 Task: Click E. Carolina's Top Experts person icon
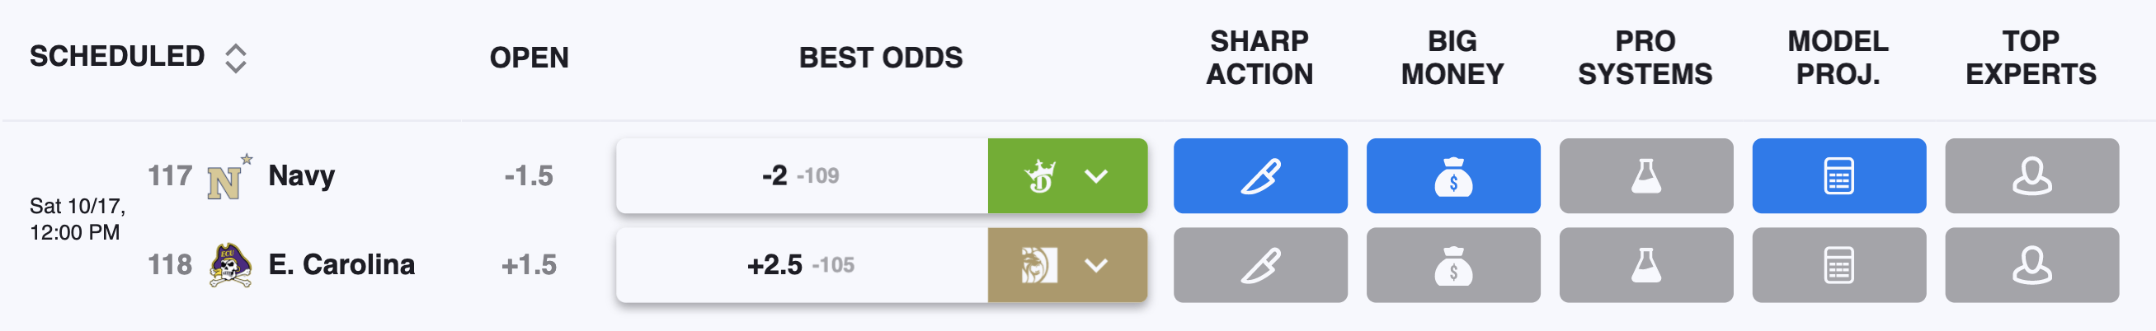coord(2031,265)
